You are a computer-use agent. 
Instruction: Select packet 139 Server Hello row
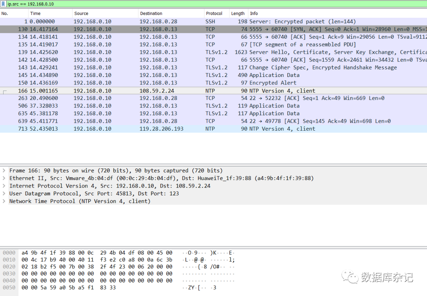pyautogui.click(x=213, y=52)
